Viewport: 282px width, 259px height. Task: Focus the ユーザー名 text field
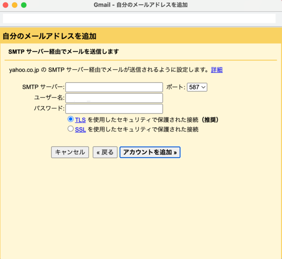tap(114, 98)
